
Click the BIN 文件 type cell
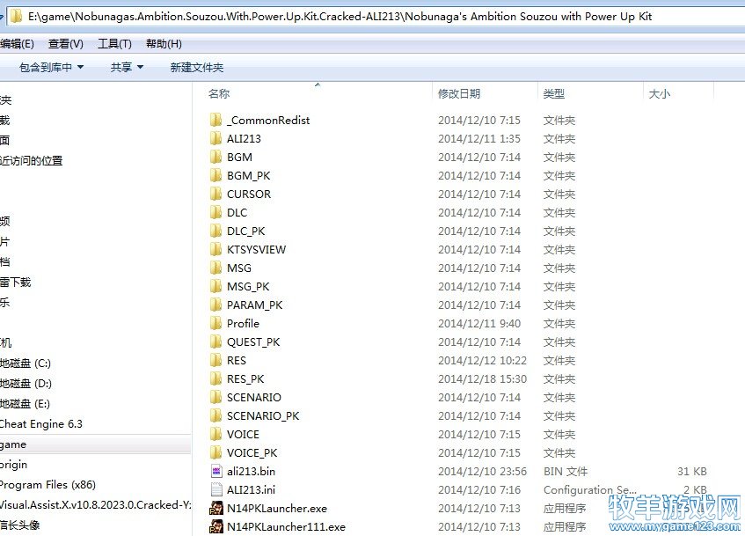pos(566,472)
